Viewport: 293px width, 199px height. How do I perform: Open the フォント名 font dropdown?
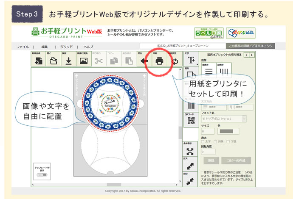224,119
